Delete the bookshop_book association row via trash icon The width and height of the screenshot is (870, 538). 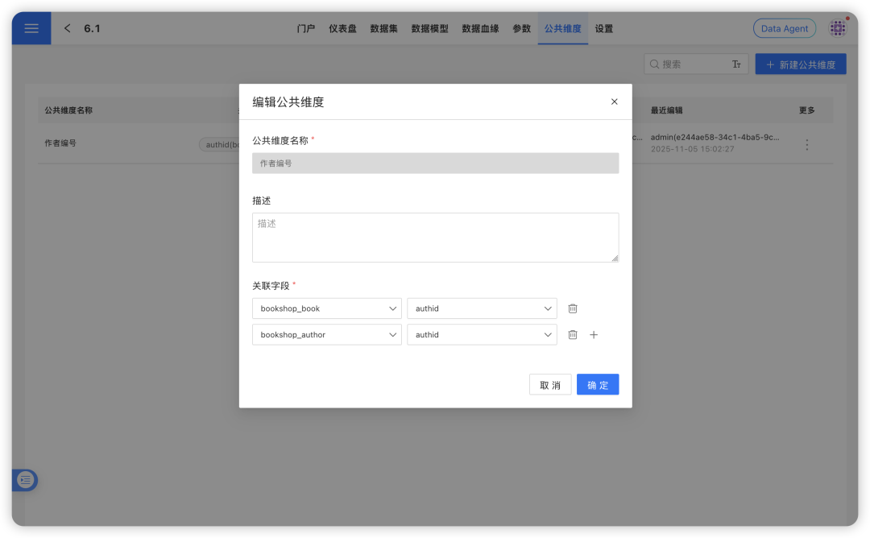(x=573, y=308)
